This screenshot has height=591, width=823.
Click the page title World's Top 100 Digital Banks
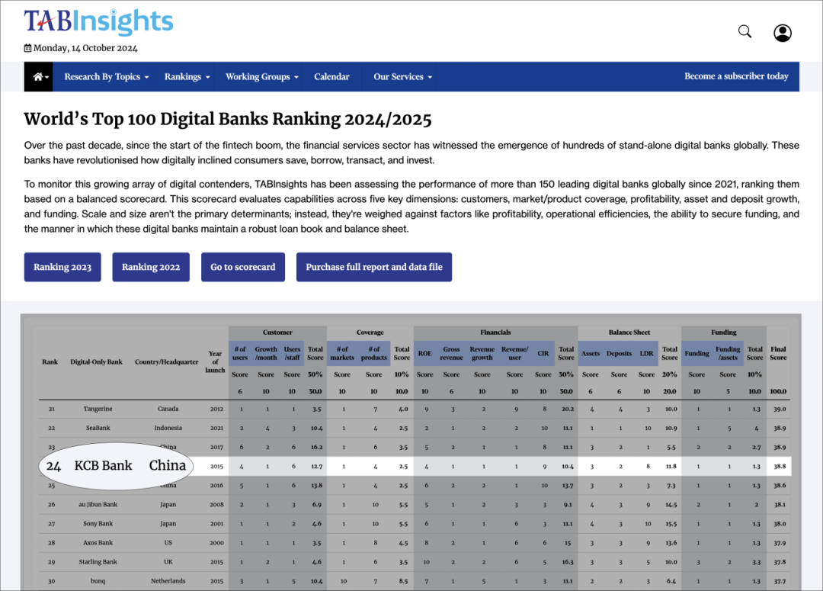click(228, 119)
